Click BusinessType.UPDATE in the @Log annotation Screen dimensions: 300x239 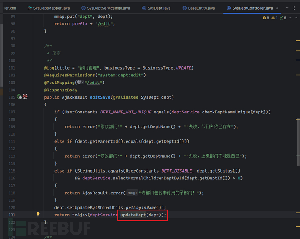(x=167, y=68)
